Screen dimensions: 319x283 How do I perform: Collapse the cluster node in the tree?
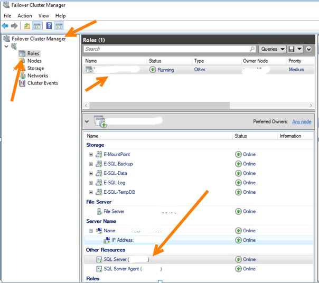pyautogui.click(x=6, y=46)
